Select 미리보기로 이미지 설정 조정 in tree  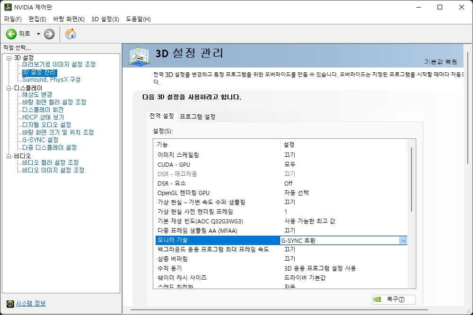coord(59,64)
